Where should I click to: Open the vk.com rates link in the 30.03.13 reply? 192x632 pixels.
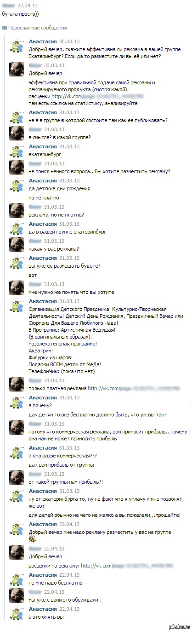click(x=98, y=96)
